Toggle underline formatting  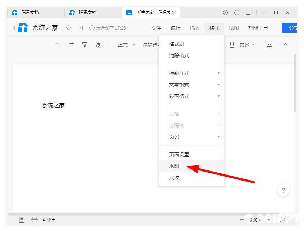232,45
